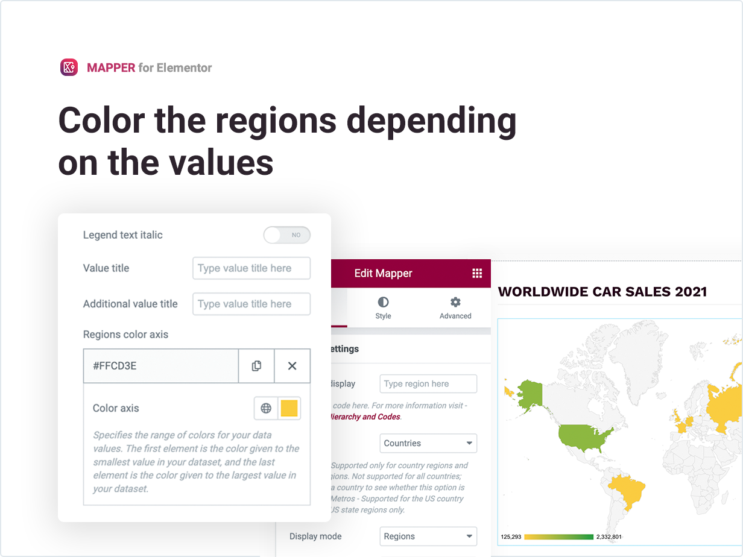The image size is (743, 557).
Task: Click the Worldwide Car Sales 2021 heading
Action: coord(602,292)
